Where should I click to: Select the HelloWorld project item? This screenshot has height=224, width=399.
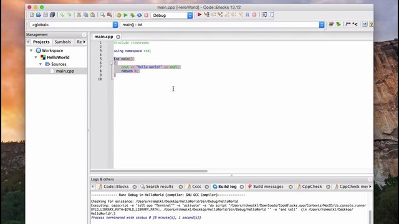pyautogui.click(x=58, y=57)
